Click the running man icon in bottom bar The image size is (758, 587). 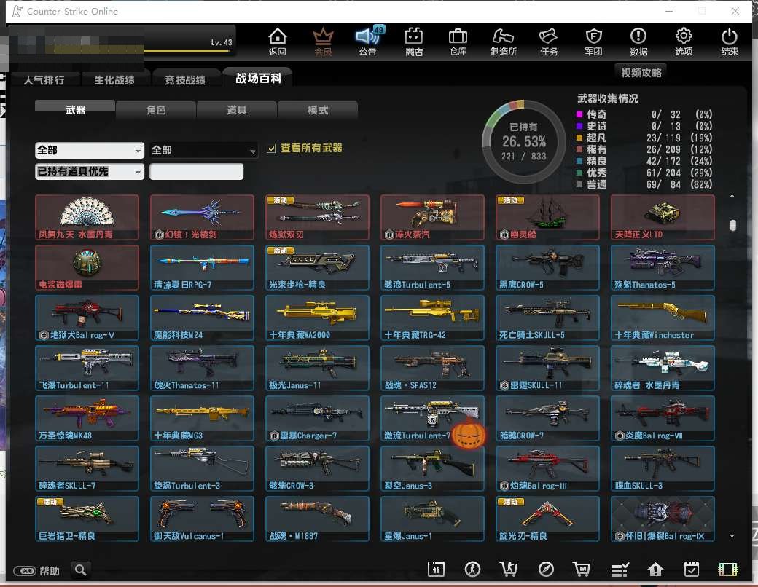[472, 569]
